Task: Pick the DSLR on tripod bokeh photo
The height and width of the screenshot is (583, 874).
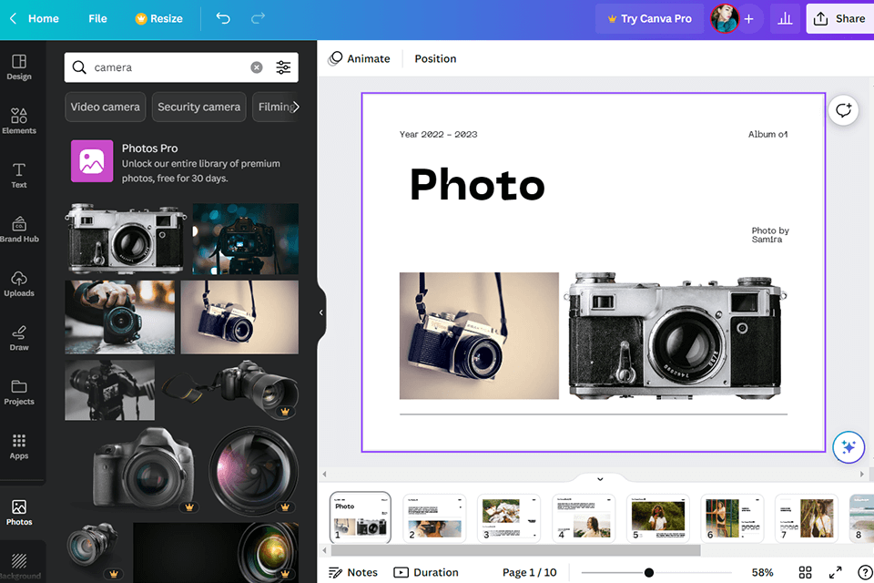Action: [245, 239]
